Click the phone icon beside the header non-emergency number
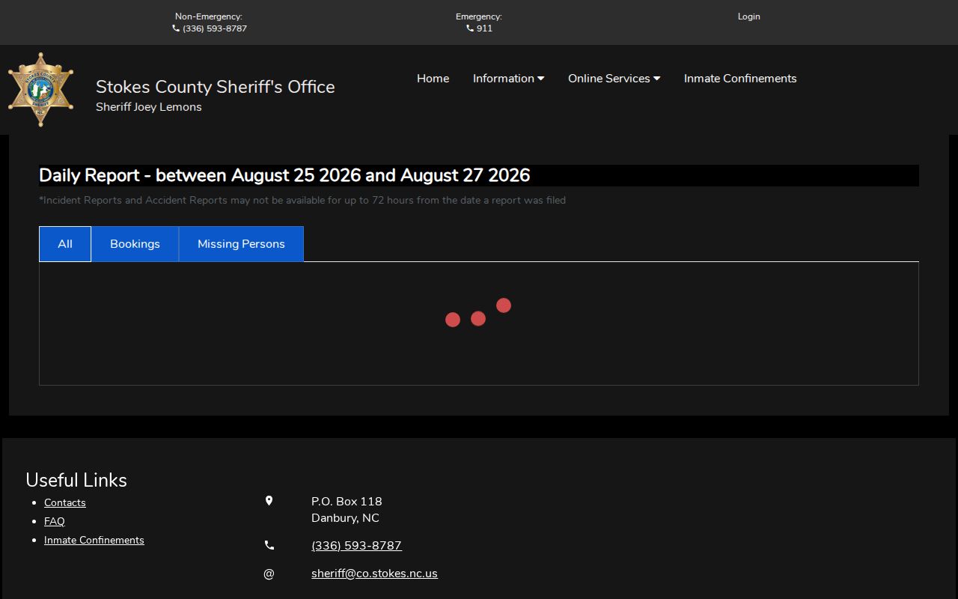Image resolution: width=958 pixels, height=599 pixels. point(176,28)
